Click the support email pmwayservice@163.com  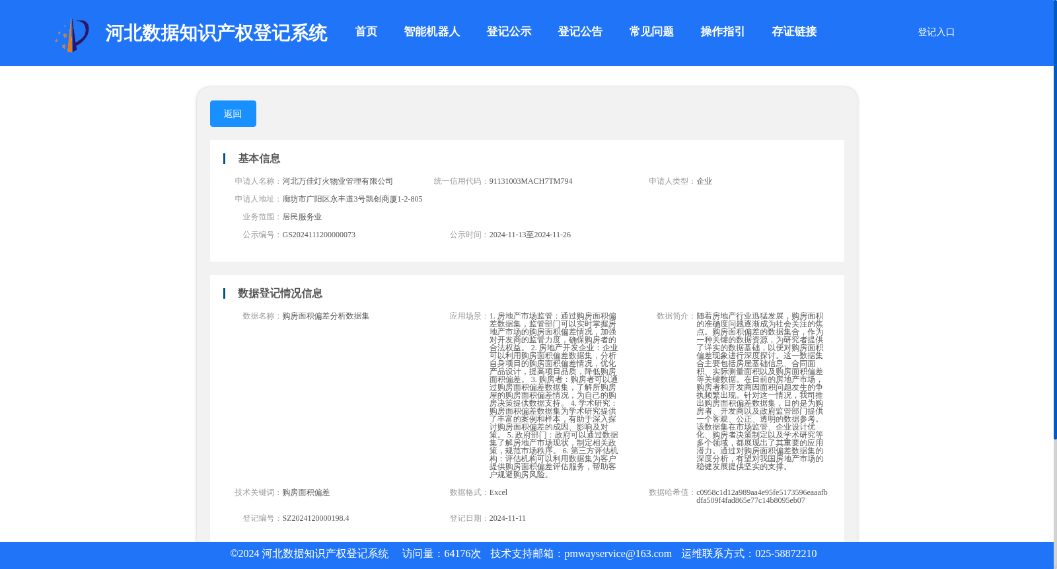pyautogui.click(x=618, y=554)
